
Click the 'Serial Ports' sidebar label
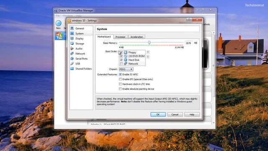(x=82, y=59)
